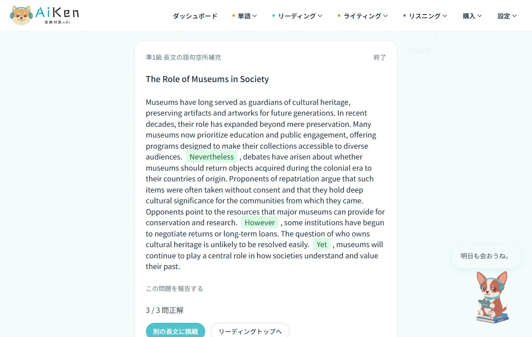532x337 pixels.
Task: Go to ダッシュボード
Action: point(195,16)
